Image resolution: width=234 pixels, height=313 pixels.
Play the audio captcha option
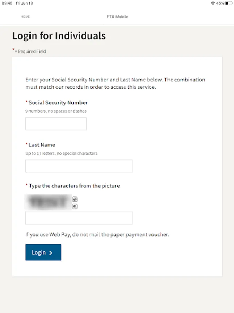[75, 207]
